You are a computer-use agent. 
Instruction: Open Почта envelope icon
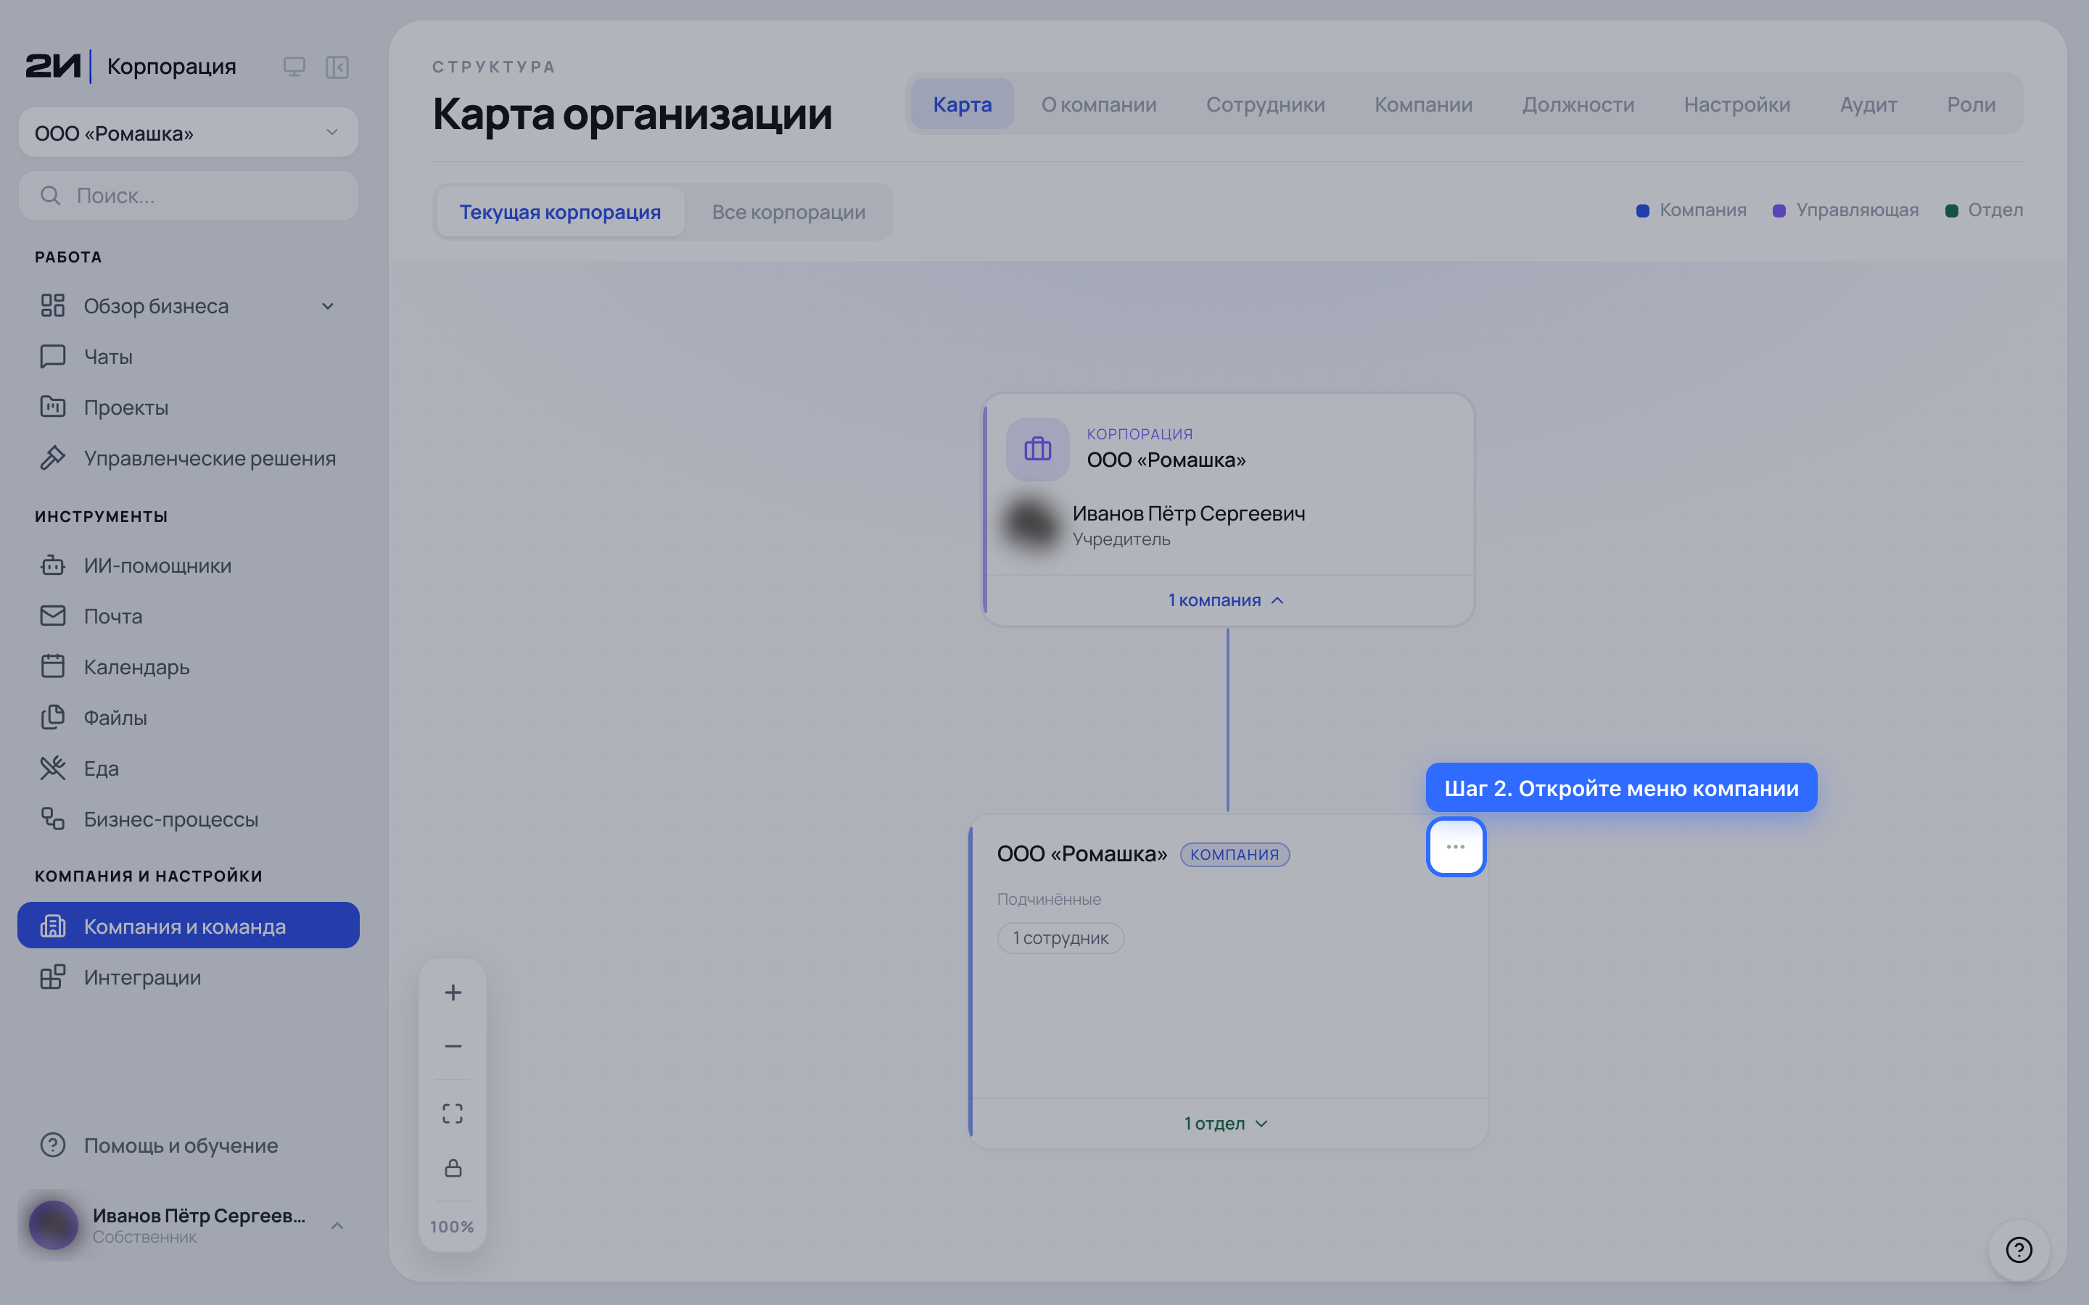tap(53, 616)
